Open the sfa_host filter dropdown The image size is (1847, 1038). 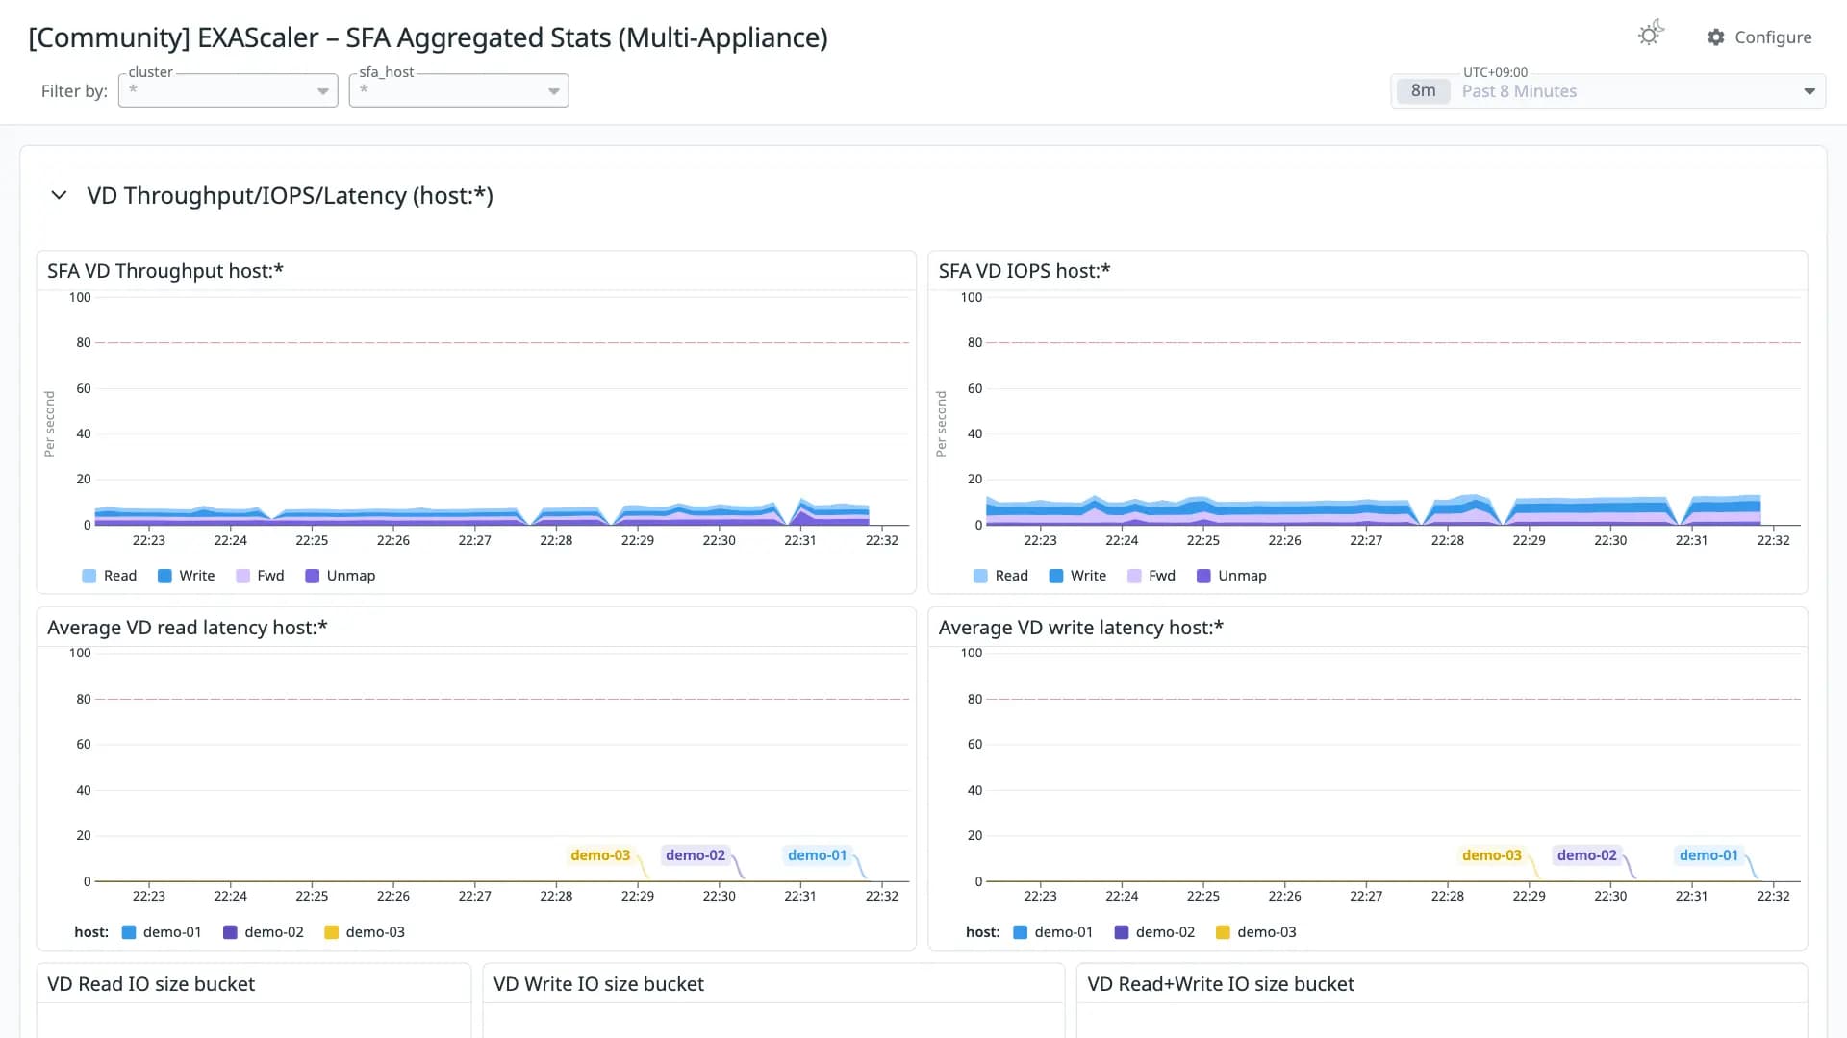point(459,90)
